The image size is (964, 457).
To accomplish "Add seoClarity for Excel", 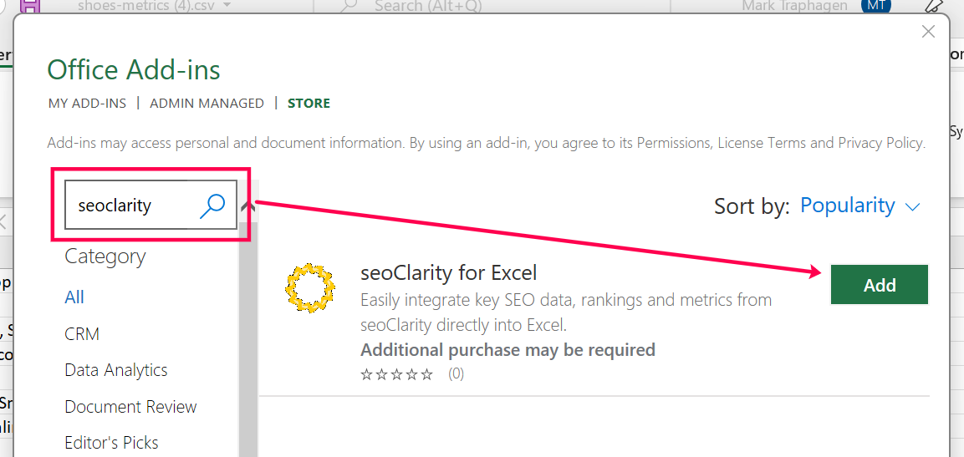I will click(879, 285).
